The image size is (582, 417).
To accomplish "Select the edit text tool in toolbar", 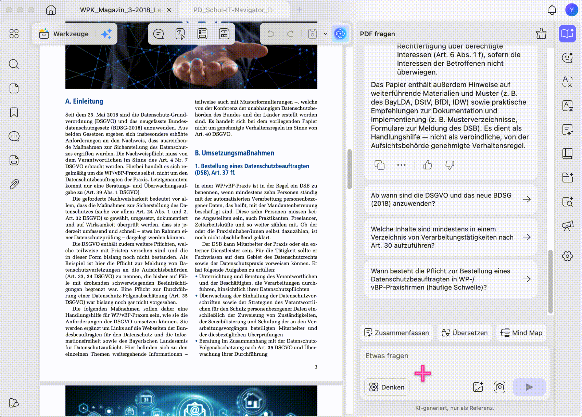I will [x=180, y=34].
